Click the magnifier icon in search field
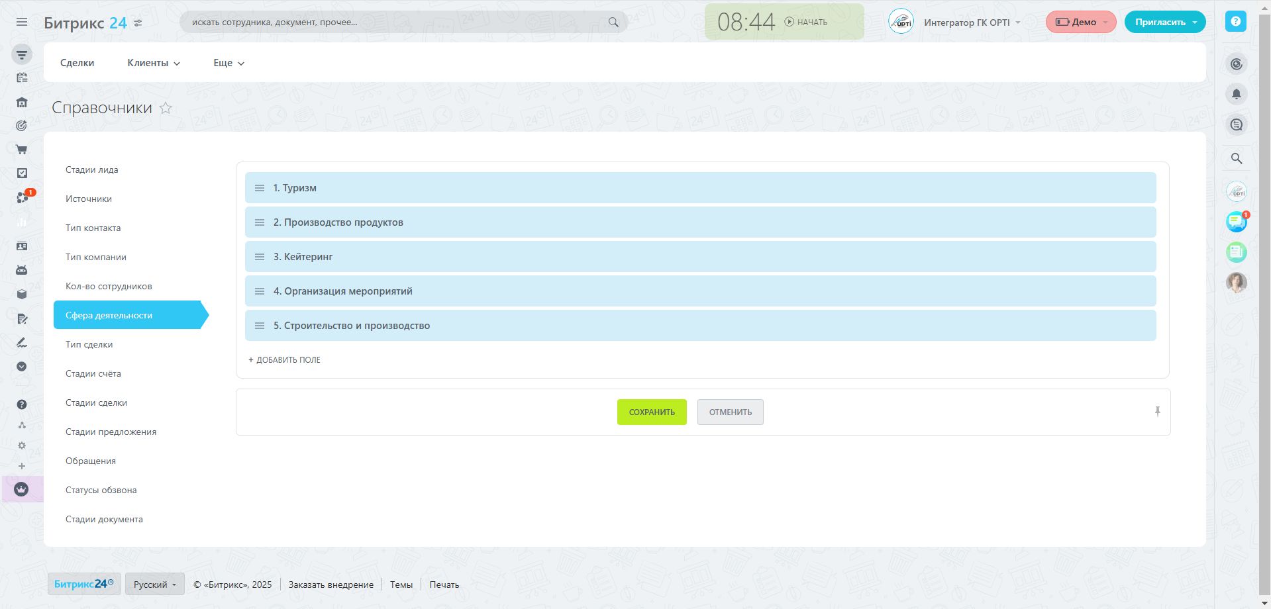The image size is (1271, 609). (613, 22)
